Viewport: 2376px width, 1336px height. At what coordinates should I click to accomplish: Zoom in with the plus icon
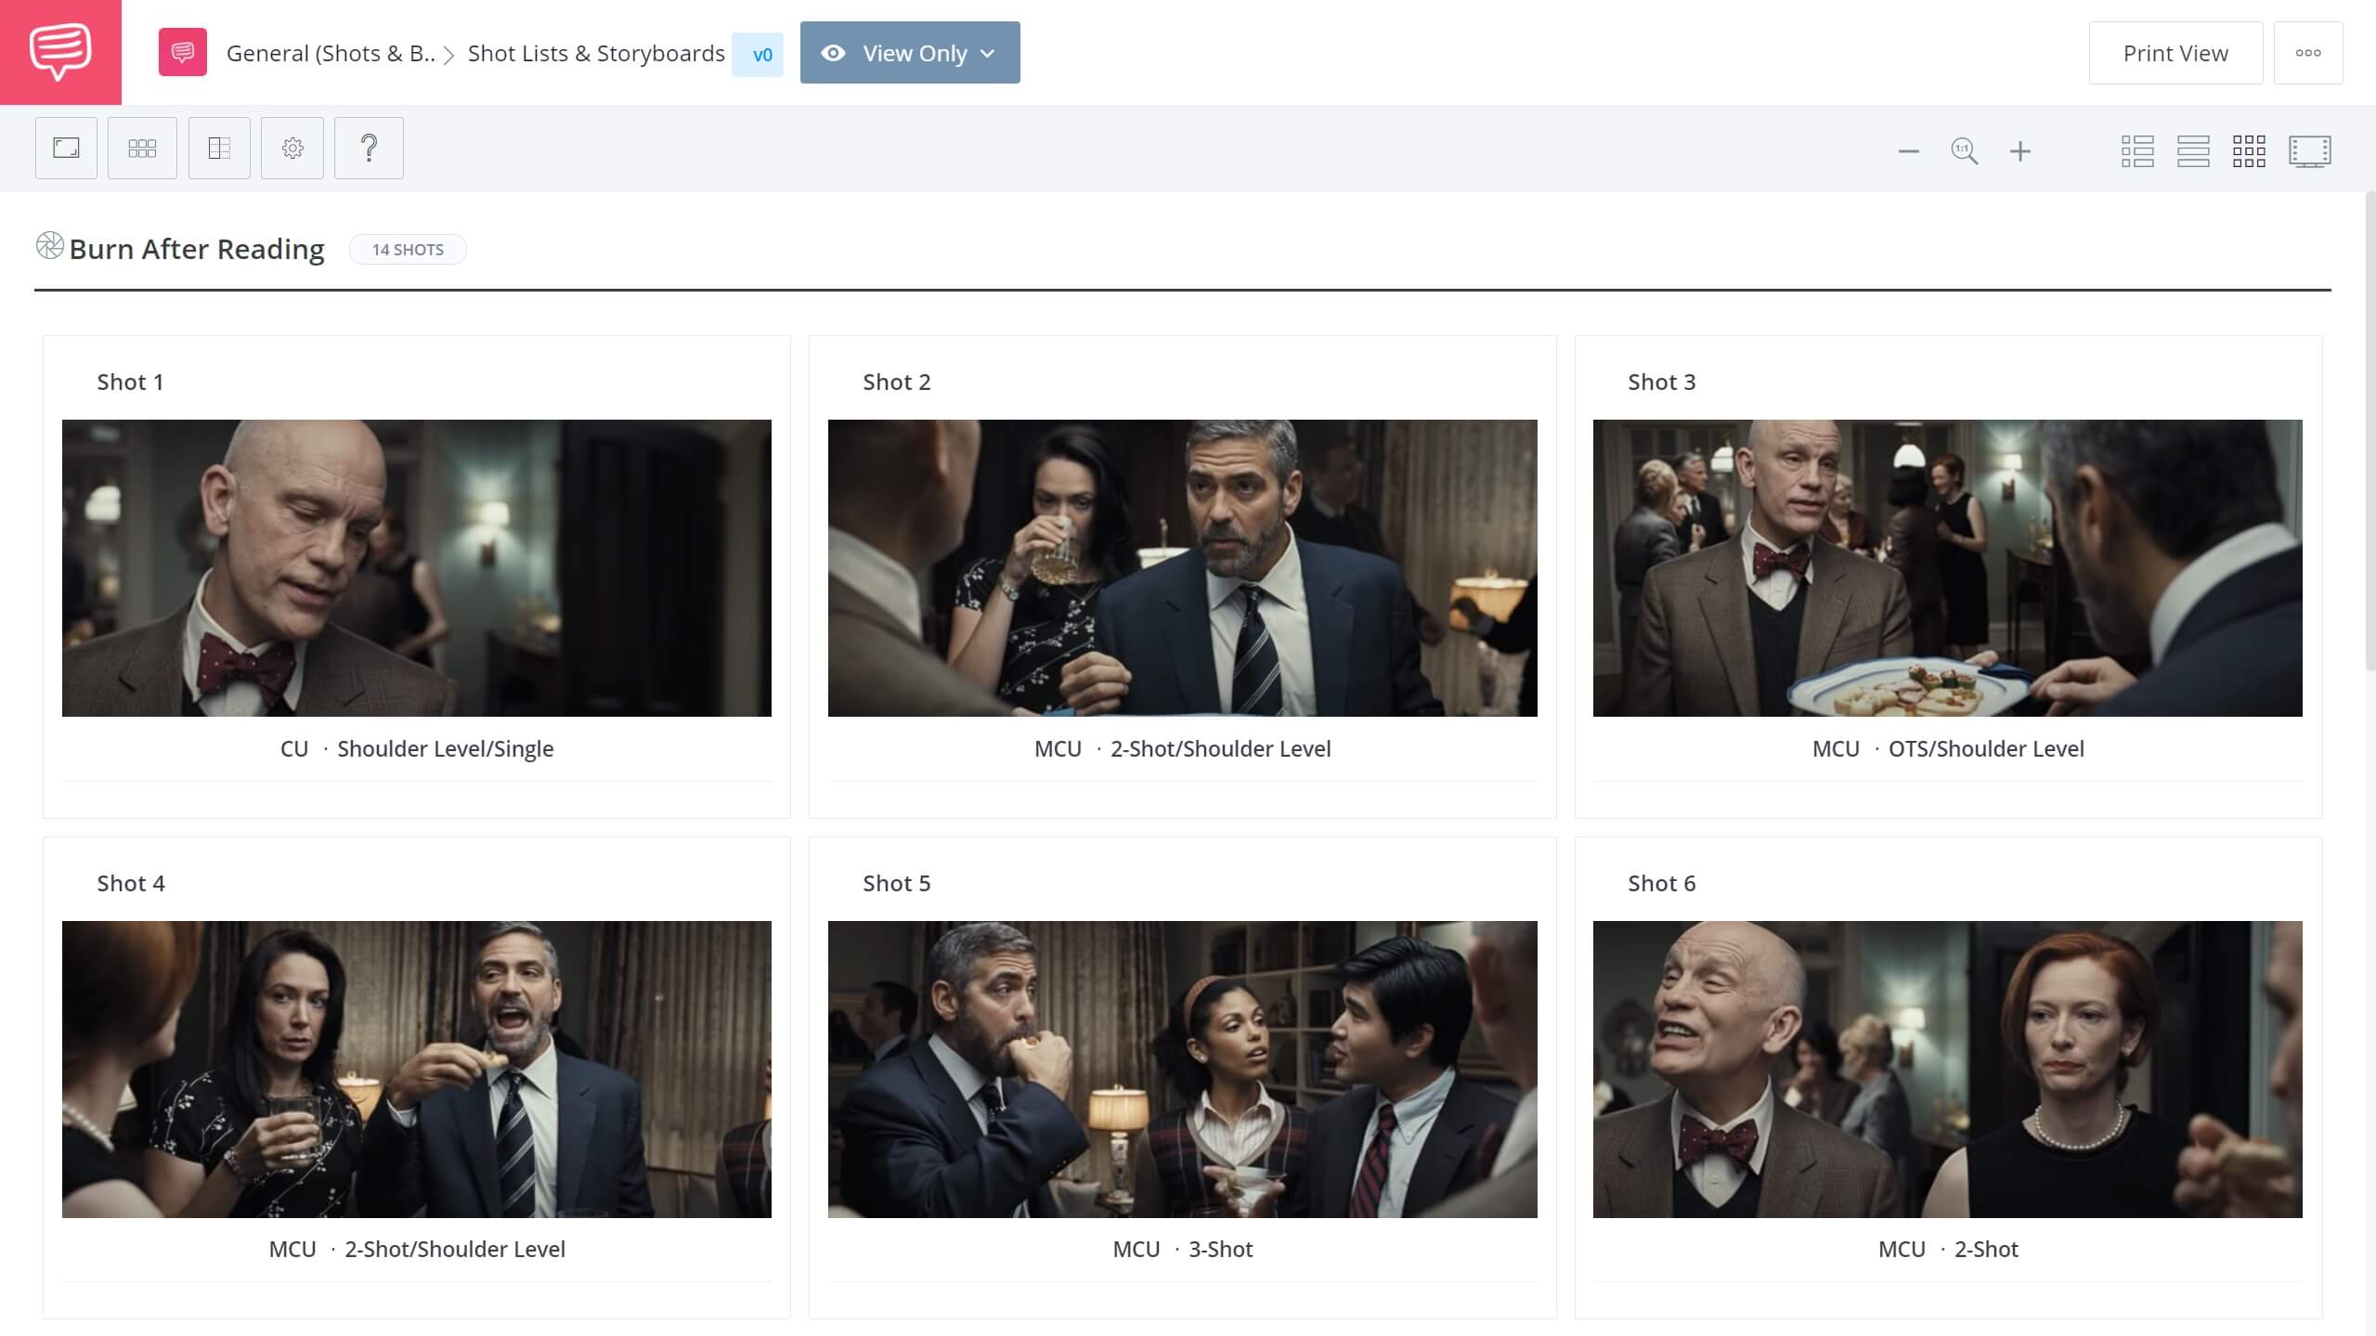point(2020,151)
